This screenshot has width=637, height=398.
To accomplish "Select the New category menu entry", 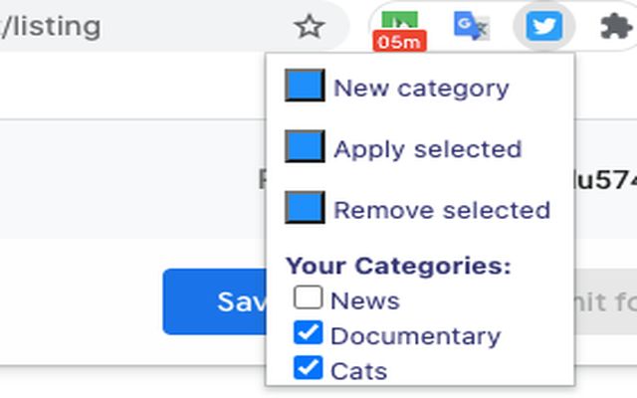I will point(421,89).
